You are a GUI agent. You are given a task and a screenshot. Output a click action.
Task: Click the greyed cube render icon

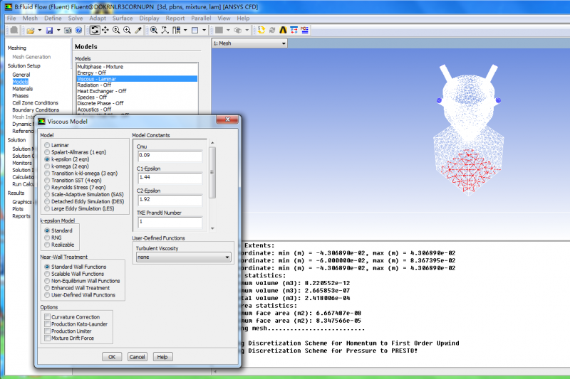pyautogui.click(x=238, y=30)
